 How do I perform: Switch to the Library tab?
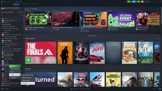pyautogui.click(x=16, y=4)
